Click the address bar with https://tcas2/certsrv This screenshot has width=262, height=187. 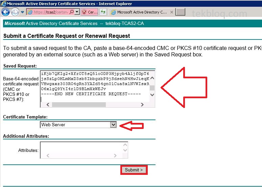pyautogui.click(x=50, y=12)
